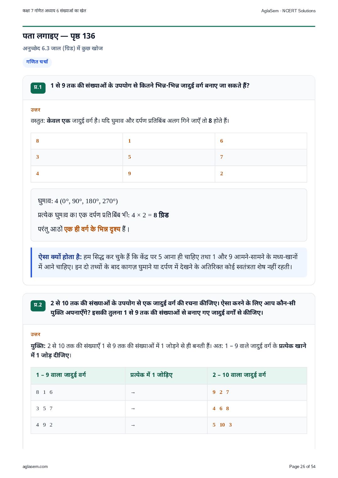Image resolution: width=338 pixels, height=478 pixels.
Task: Click the arrow in the 8 1 6 row
Action: 133,393
